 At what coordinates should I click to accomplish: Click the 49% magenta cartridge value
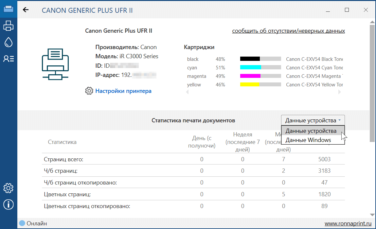[x=220, y=76]
